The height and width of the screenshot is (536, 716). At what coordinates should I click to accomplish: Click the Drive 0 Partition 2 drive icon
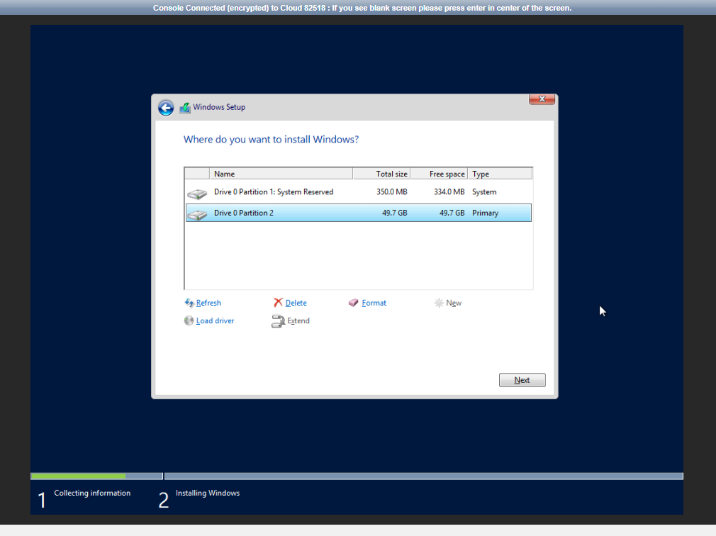pos(197,215)
